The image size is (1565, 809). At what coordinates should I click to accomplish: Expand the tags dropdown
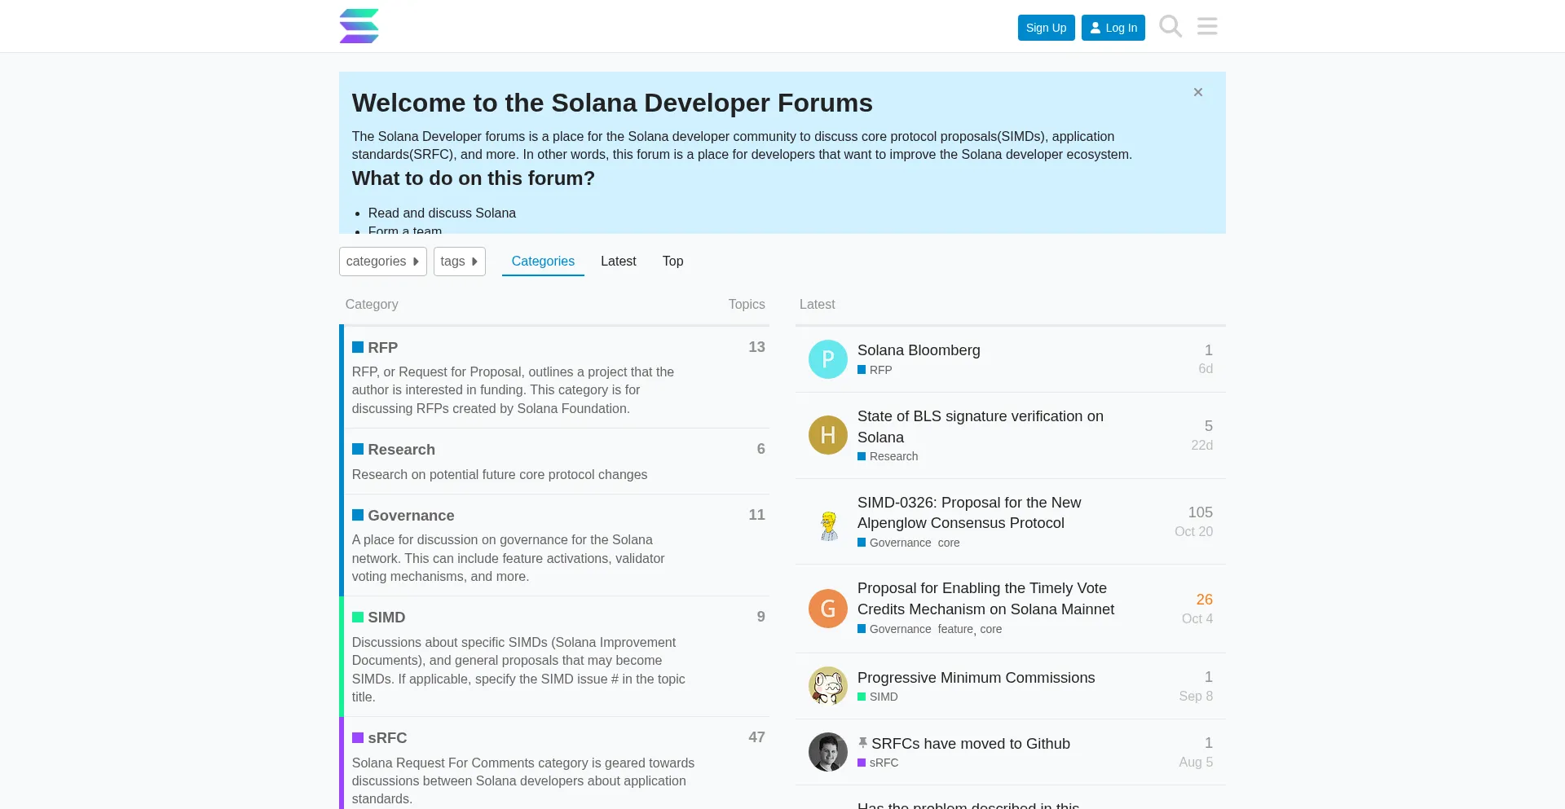[x=459, y=262]
